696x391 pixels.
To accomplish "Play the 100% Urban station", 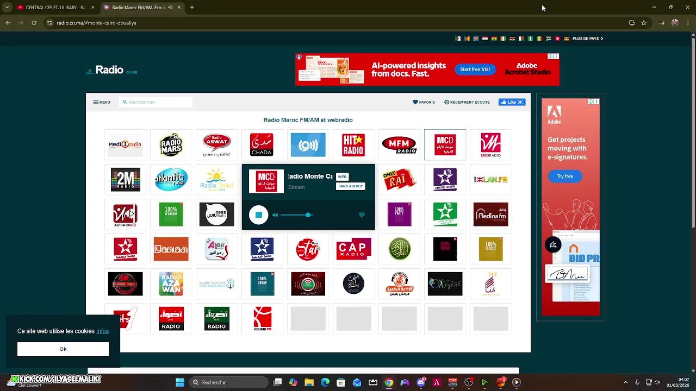I will coord(263,284).
